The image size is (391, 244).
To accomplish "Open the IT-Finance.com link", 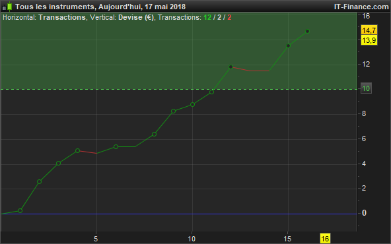I will click(361, 7).
